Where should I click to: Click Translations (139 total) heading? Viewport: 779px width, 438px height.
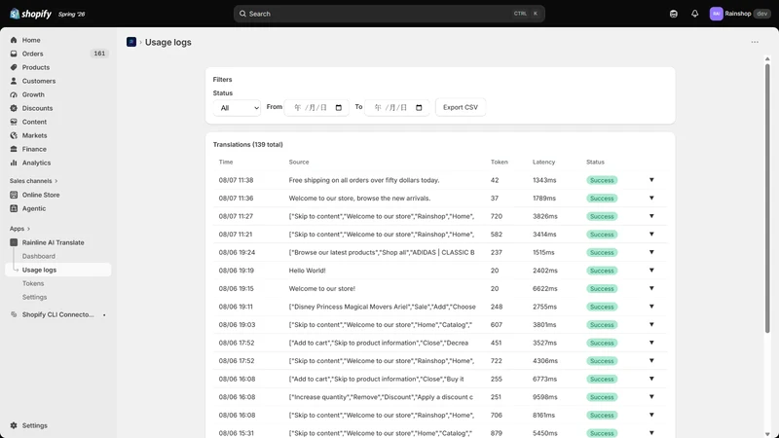(x=248, y=144)
